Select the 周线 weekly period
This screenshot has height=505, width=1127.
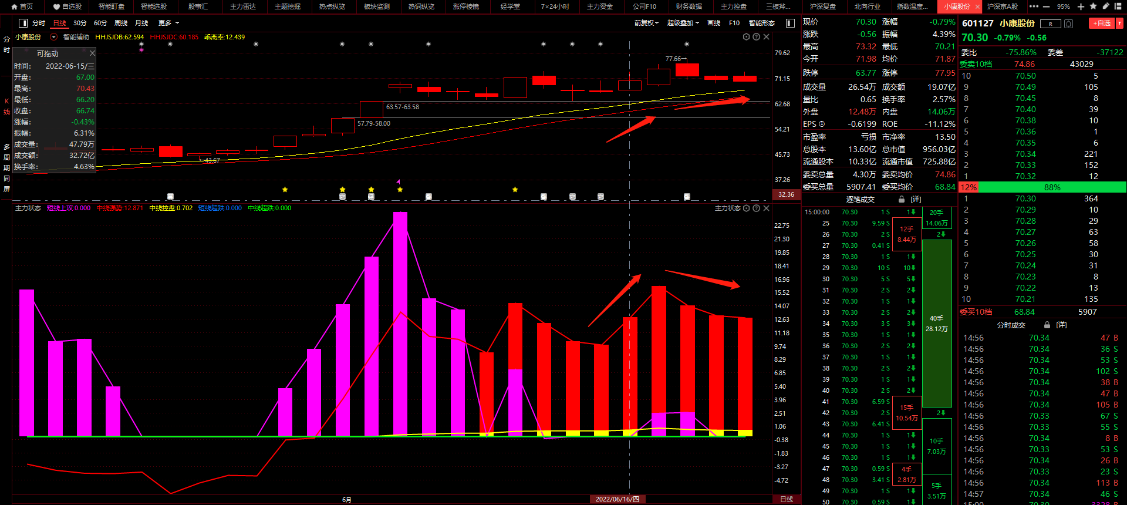(x=121, y=23)
